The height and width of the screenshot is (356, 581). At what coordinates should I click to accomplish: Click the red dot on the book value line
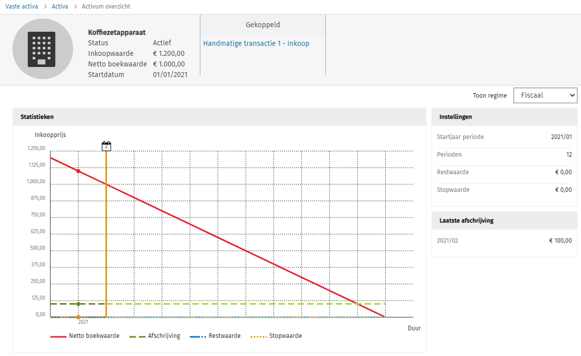click(78, 171)
